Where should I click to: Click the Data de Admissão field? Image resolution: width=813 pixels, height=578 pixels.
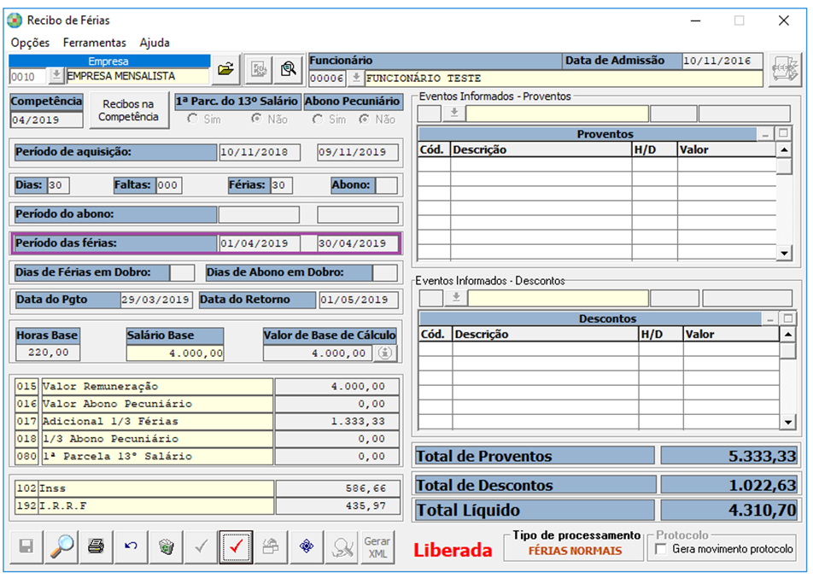point(722,61)
